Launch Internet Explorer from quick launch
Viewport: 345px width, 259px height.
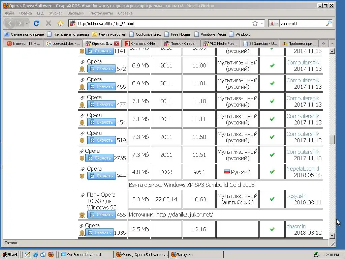(x=35, y=255)
